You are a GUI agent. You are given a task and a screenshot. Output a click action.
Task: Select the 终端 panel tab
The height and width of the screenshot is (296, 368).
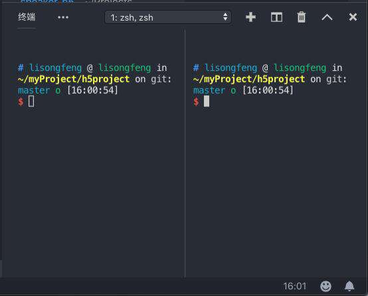[27, 17]
